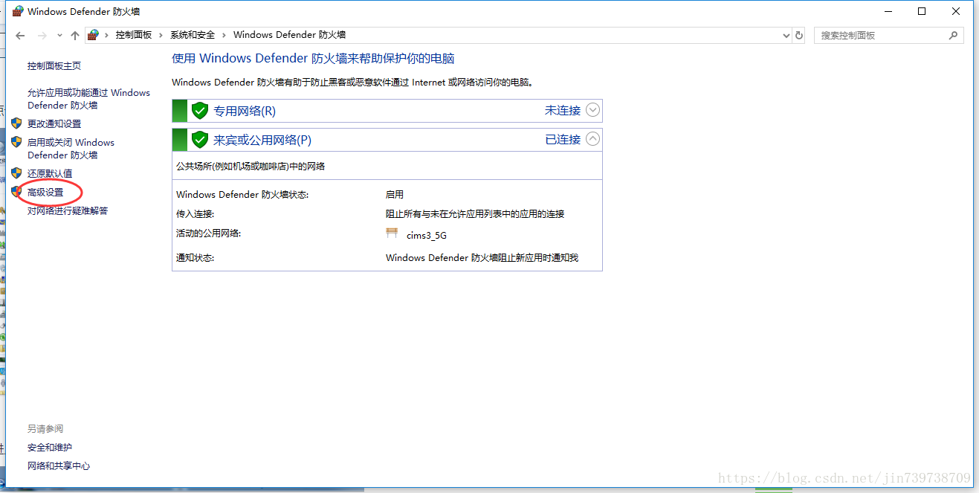Viewport: 979px width, 493px height.
Task: Click the cims3_5G network name
Action: [427, 236]
